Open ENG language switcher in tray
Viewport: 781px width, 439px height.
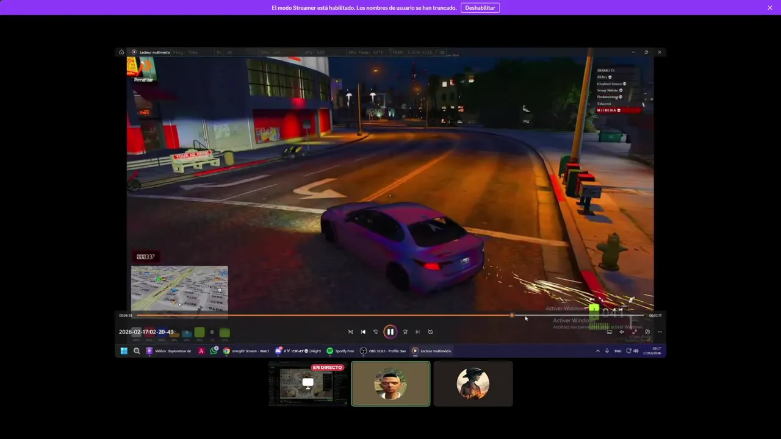617,351
